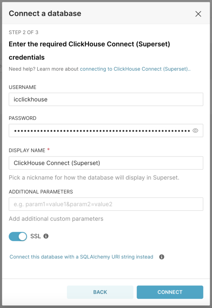This screenshot has height=308, width=212.
Task: Edit the DISPLAY NAME field
Action: [x=106, y=163]
